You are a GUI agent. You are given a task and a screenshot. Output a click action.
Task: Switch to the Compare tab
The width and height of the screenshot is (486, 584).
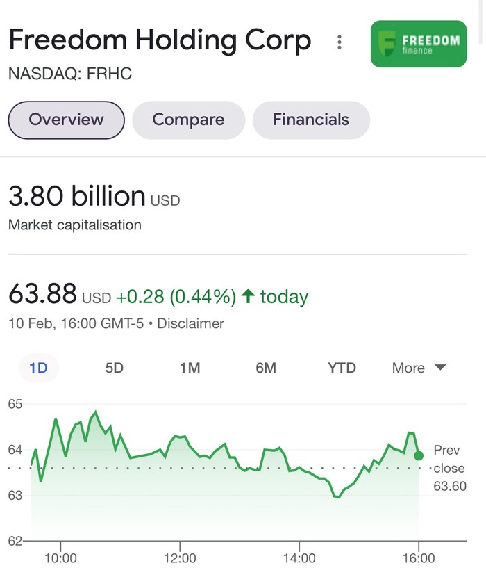[189, 120]
